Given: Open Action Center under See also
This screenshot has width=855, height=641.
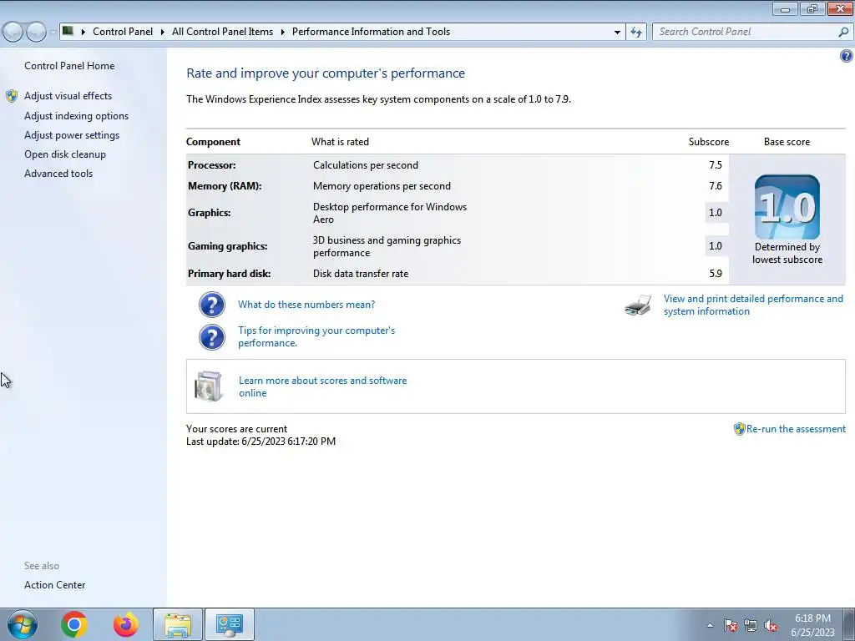Looking at the screenshot, I should pos(54,585).
